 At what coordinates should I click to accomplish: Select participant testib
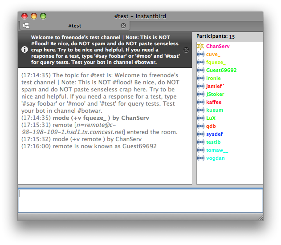point(213,142)
